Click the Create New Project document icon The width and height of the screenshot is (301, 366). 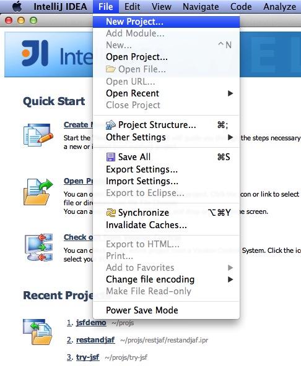point(38,135)
